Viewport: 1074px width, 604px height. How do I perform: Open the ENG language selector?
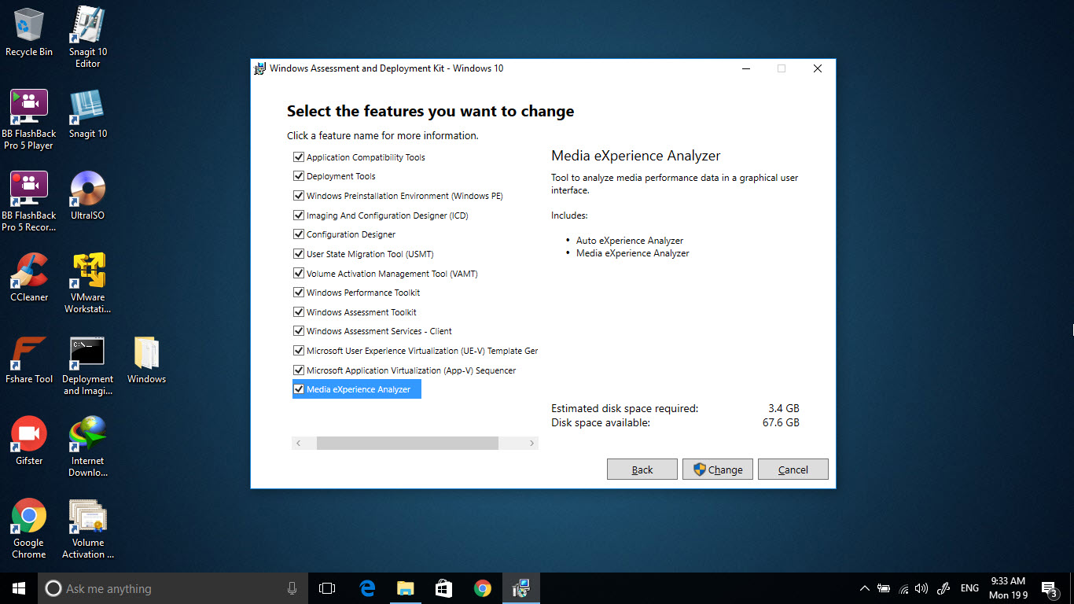[969, 587]
